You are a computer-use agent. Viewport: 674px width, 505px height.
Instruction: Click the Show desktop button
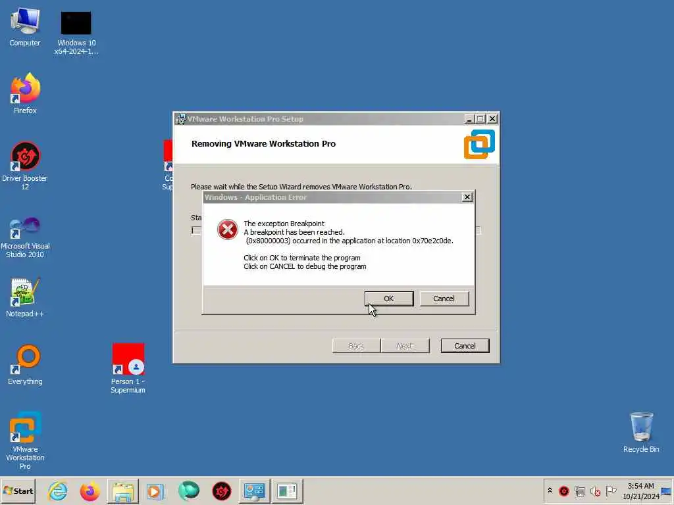pos(667,491)
